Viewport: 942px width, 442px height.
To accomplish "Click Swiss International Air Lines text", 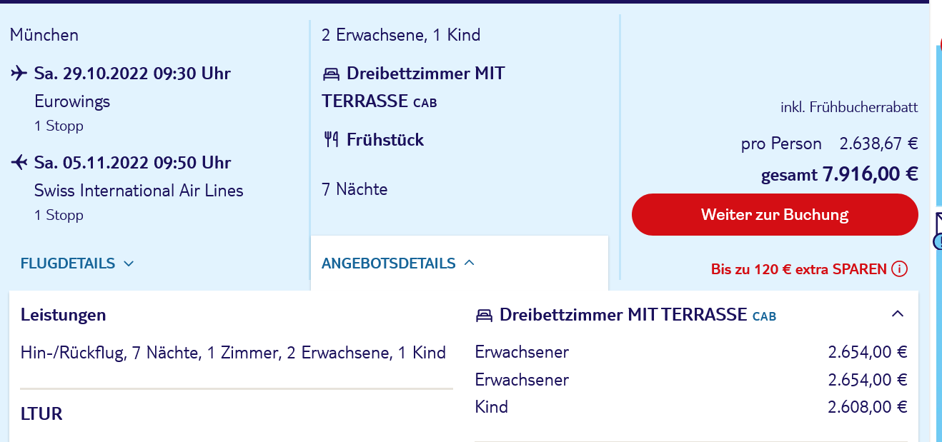I will click(x=139, y=191).
